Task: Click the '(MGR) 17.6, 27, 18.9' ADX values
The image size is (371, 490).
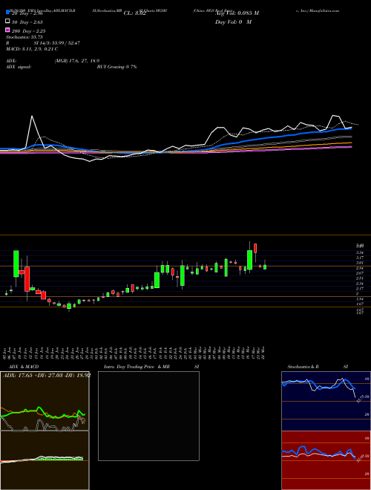Action: click(77, 61)
